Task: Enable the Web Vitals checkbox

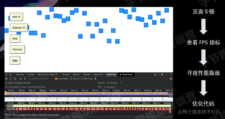Action: [82, 79]
